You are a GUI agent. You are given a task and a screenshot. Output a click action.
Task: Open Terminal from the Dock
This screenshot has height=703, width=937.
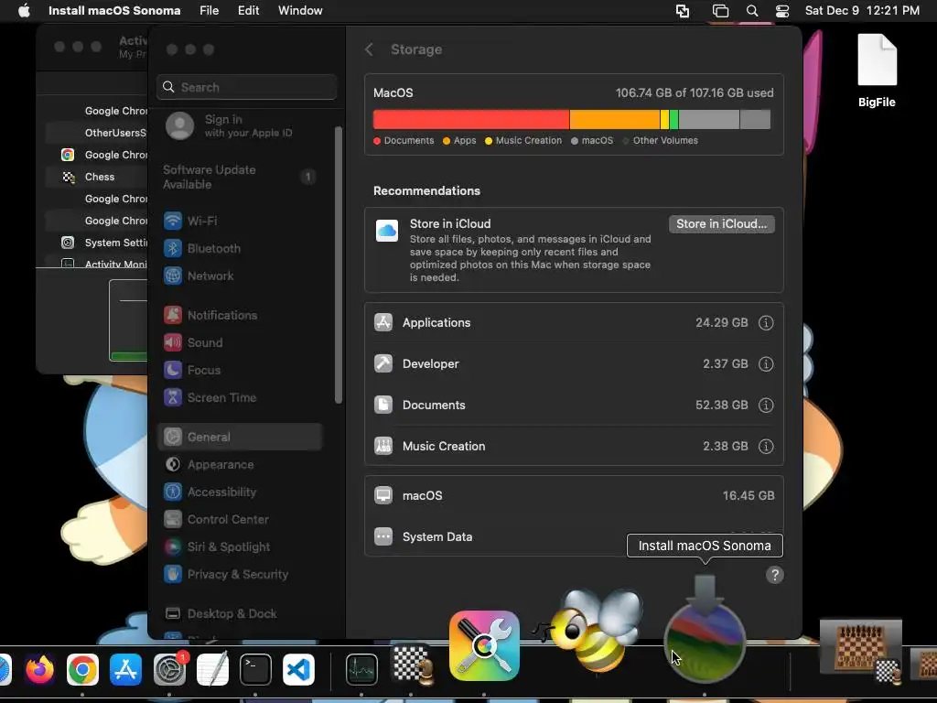(x=255, y=669)
